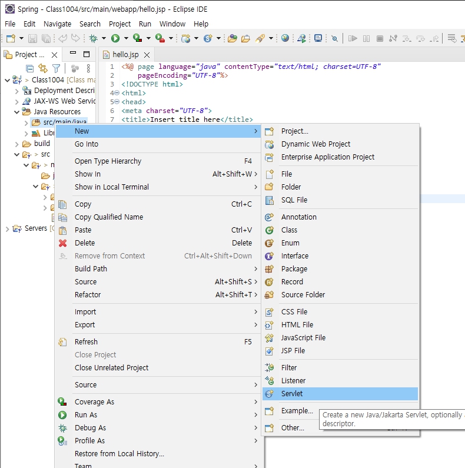
Task: Click the Open Type toolbar icon
Action: (x=232, y=38)
